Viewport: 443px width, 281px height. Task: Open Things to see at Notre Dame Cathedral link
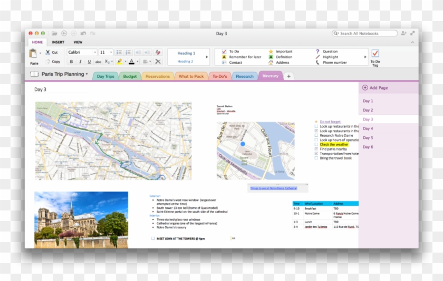coord(274,188)
